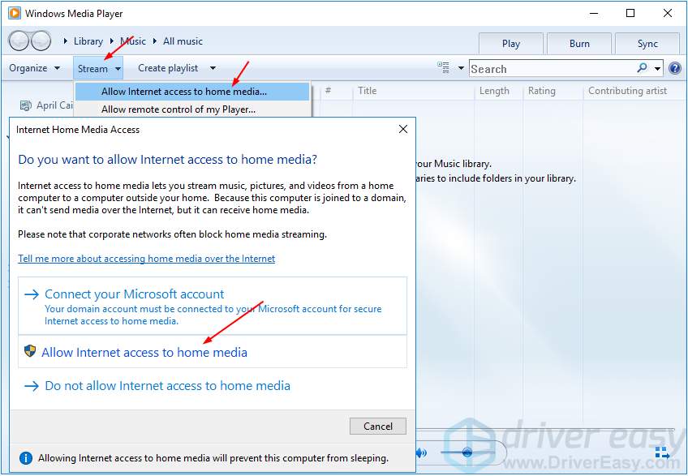Sort by the # column header
The image size is (688, 476).
(x=329, y=91)
